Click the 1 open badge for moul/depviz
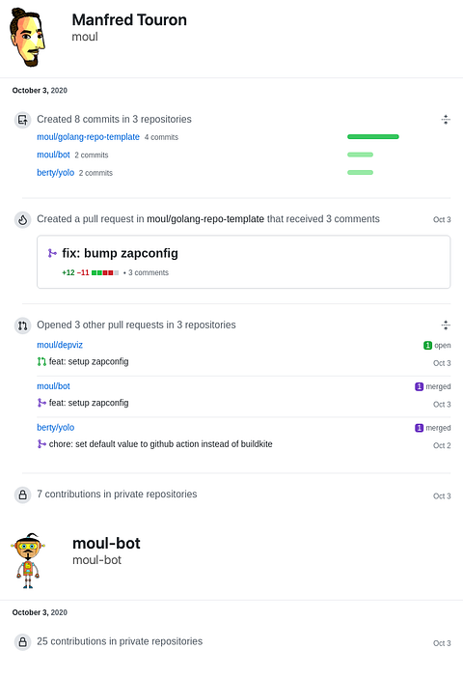The height and width of the screenshot is (678, 463). [437, 346]
